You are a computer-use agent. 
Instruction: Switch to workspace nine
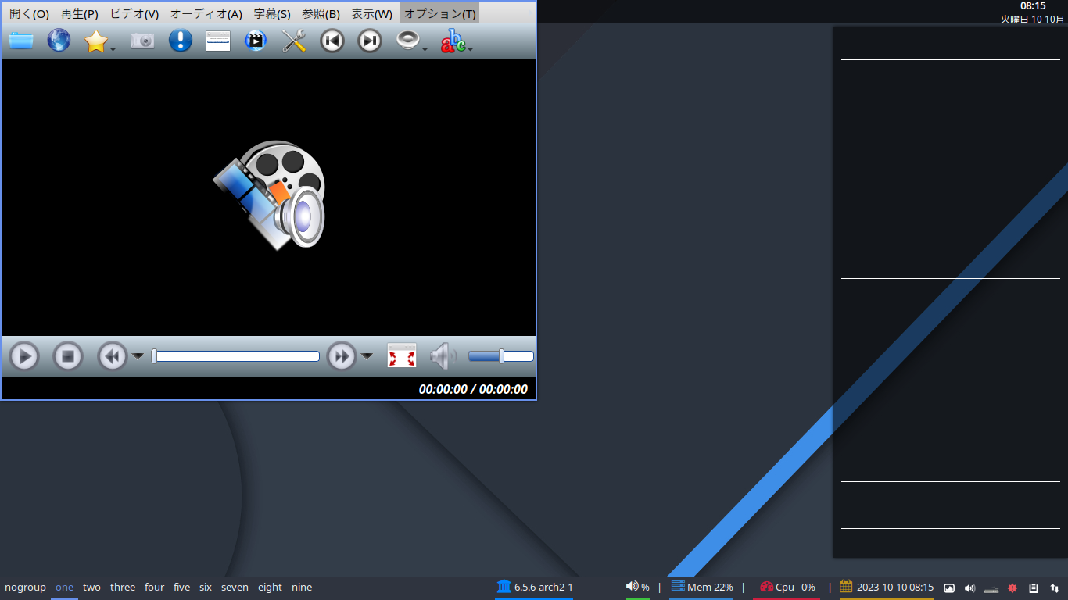(302, 587)
